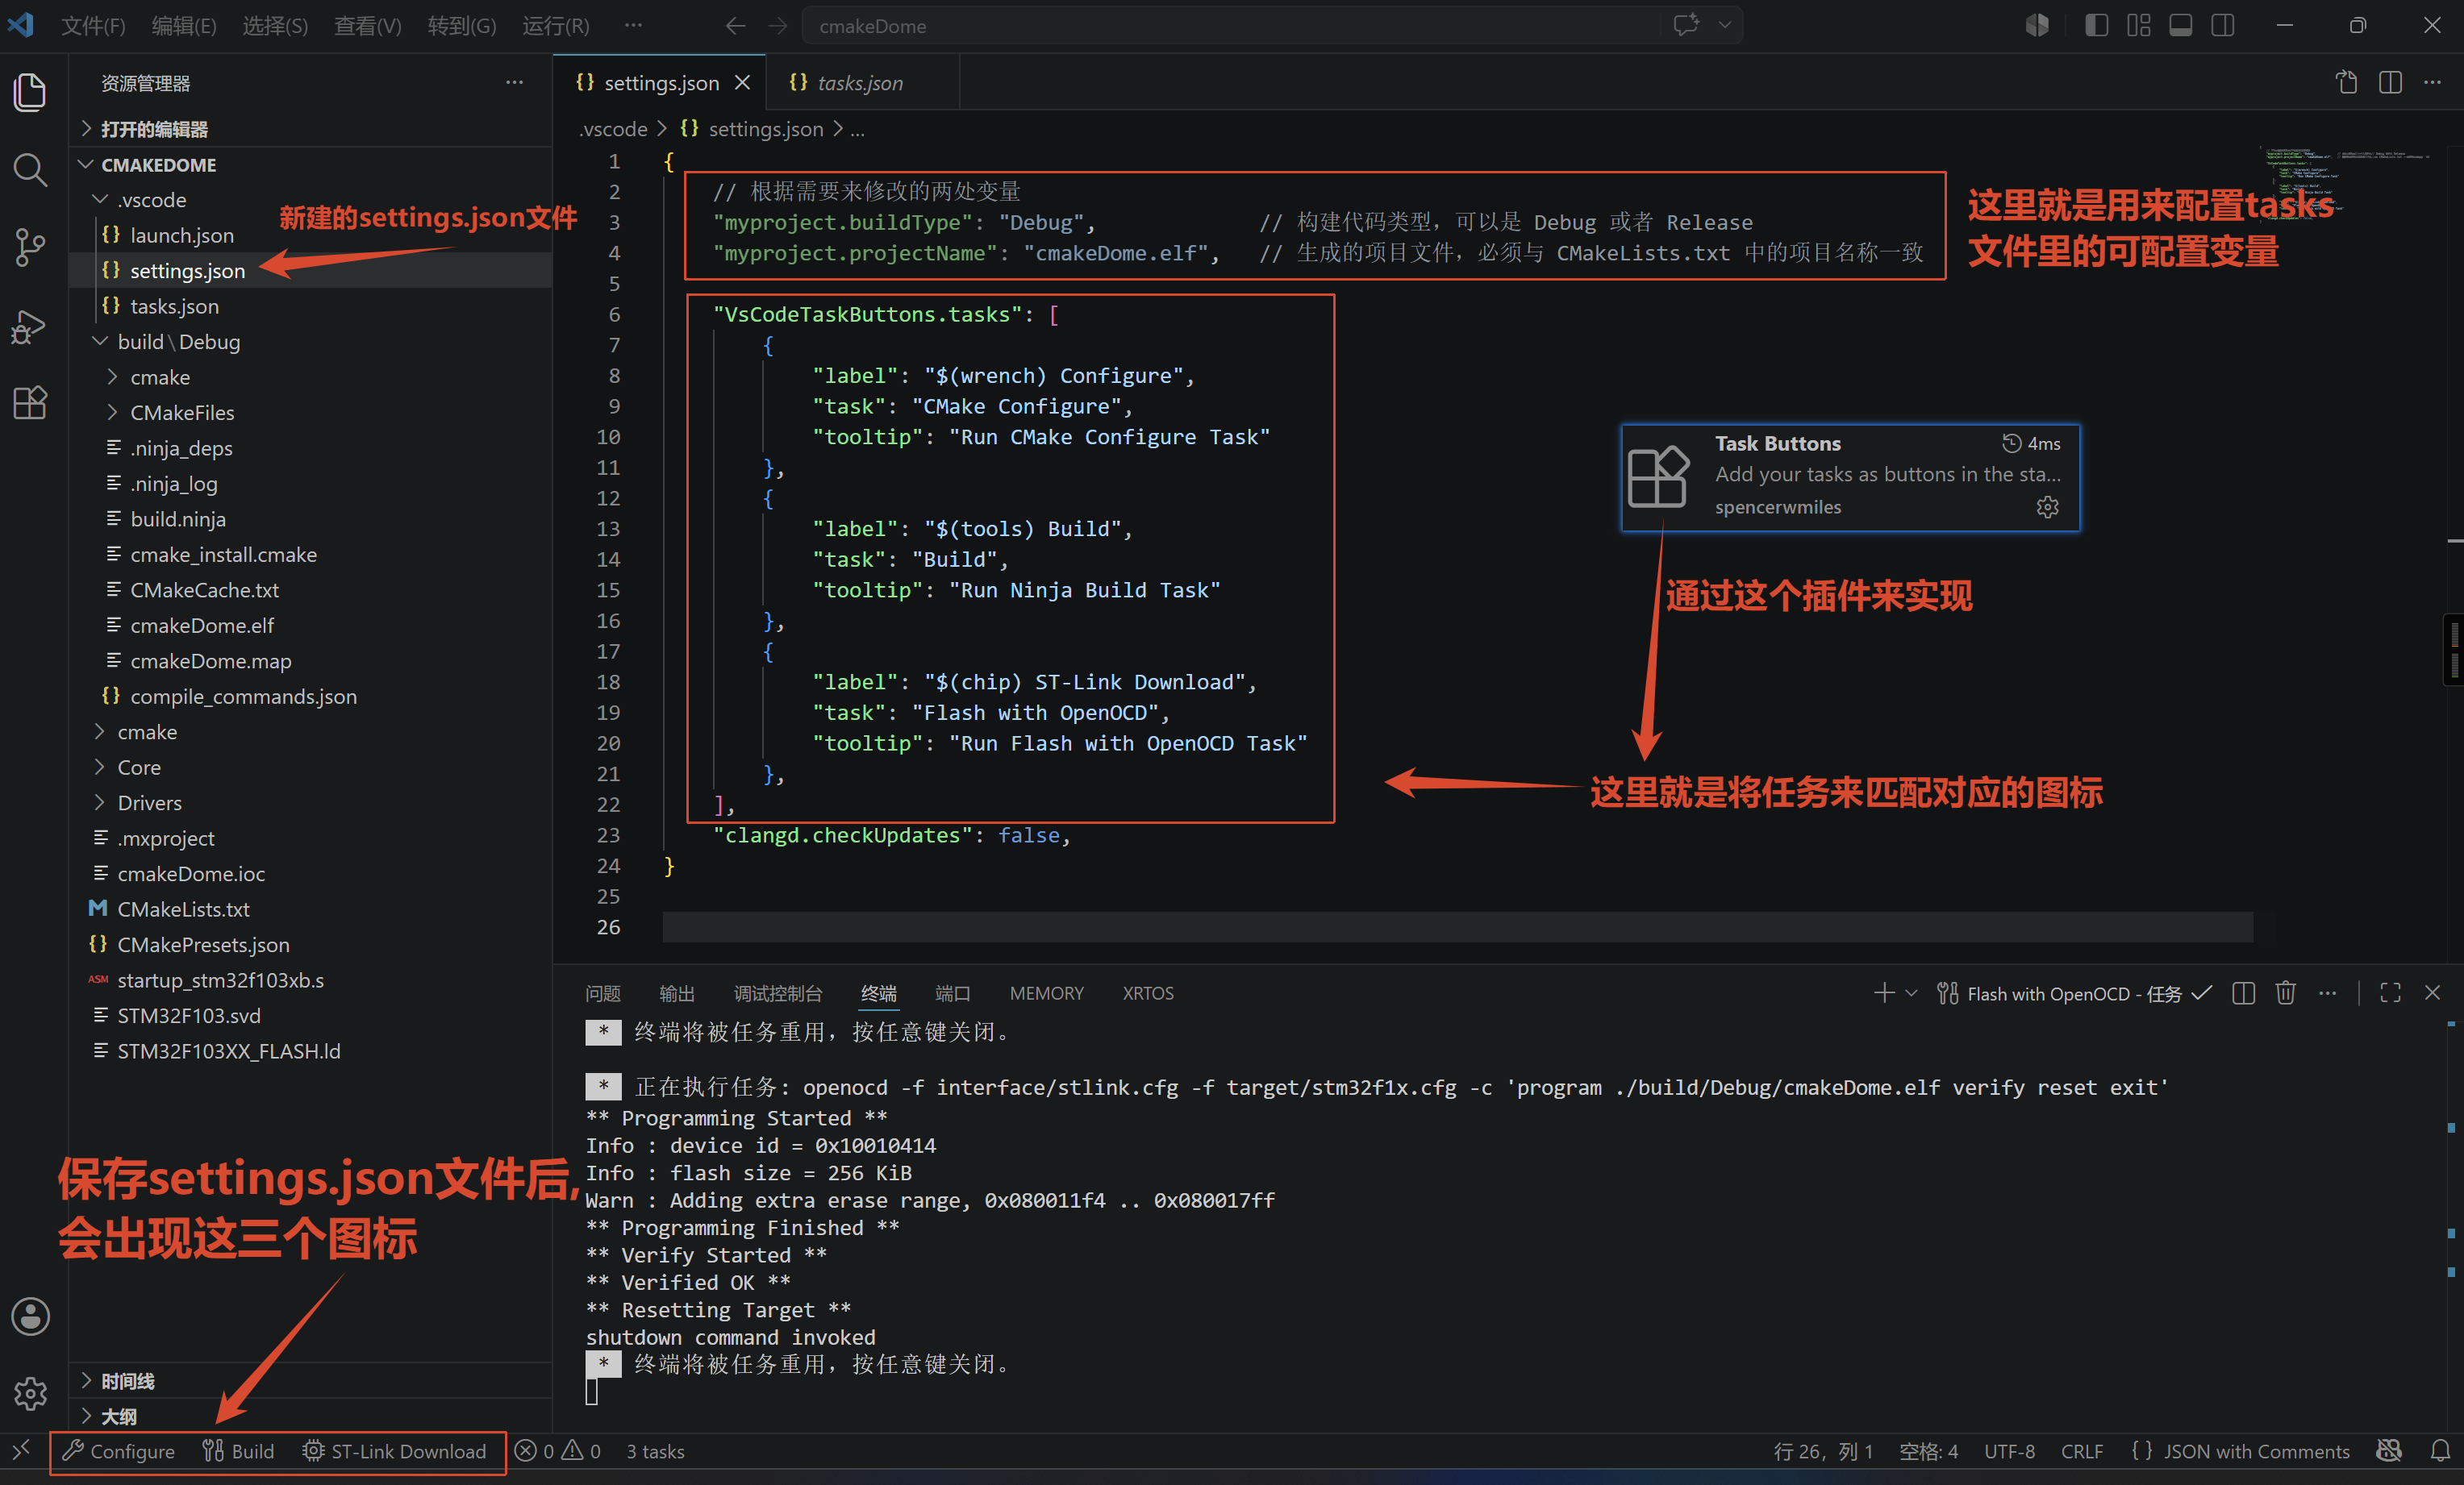
Task: Toggle Copilot status in status bar
Action: (x=2389, y=1451)
